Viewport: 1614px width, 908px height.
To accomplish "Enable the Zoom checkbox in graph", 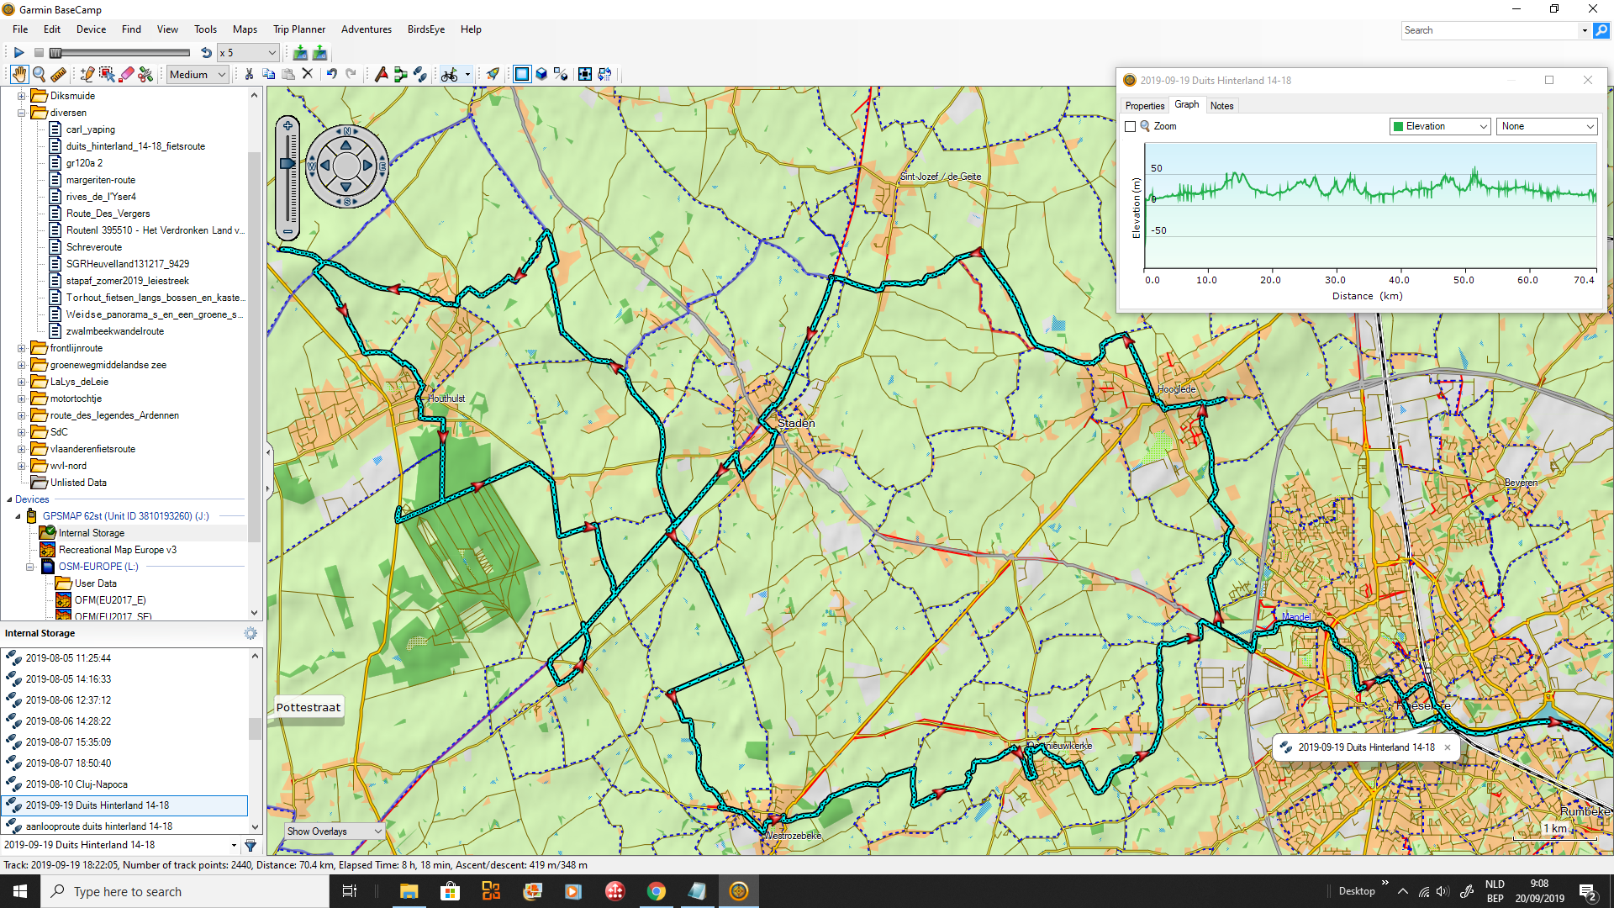I will click(1131, 126).
